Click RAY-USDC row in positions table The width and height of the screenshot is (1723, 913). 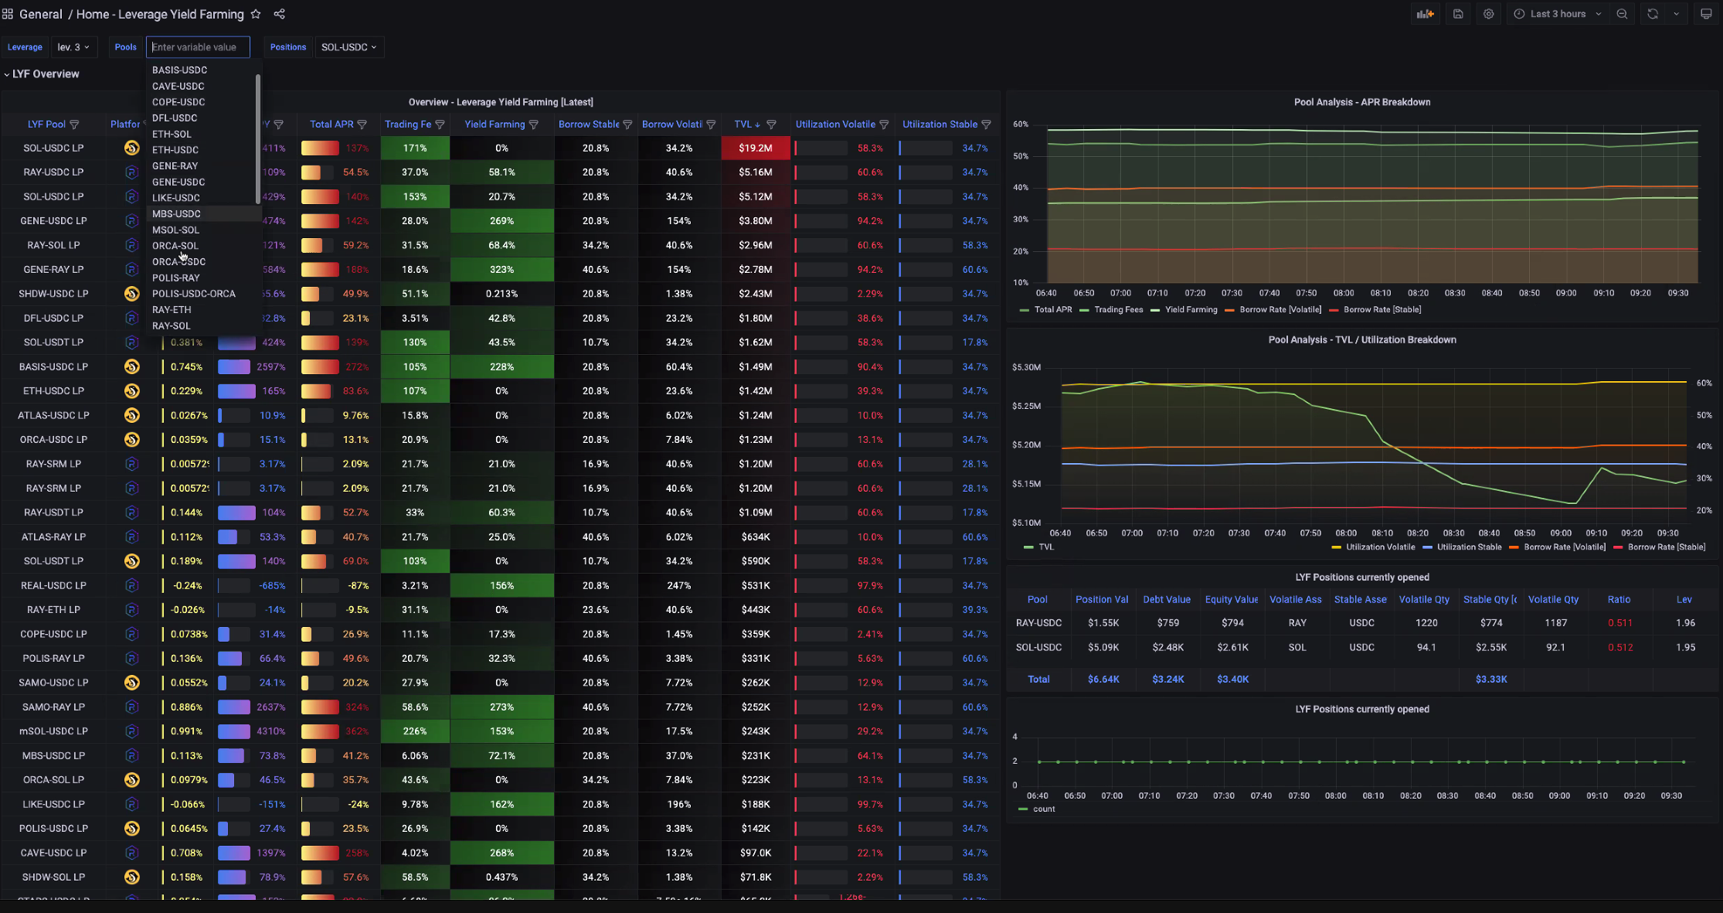click(1361, 623)
